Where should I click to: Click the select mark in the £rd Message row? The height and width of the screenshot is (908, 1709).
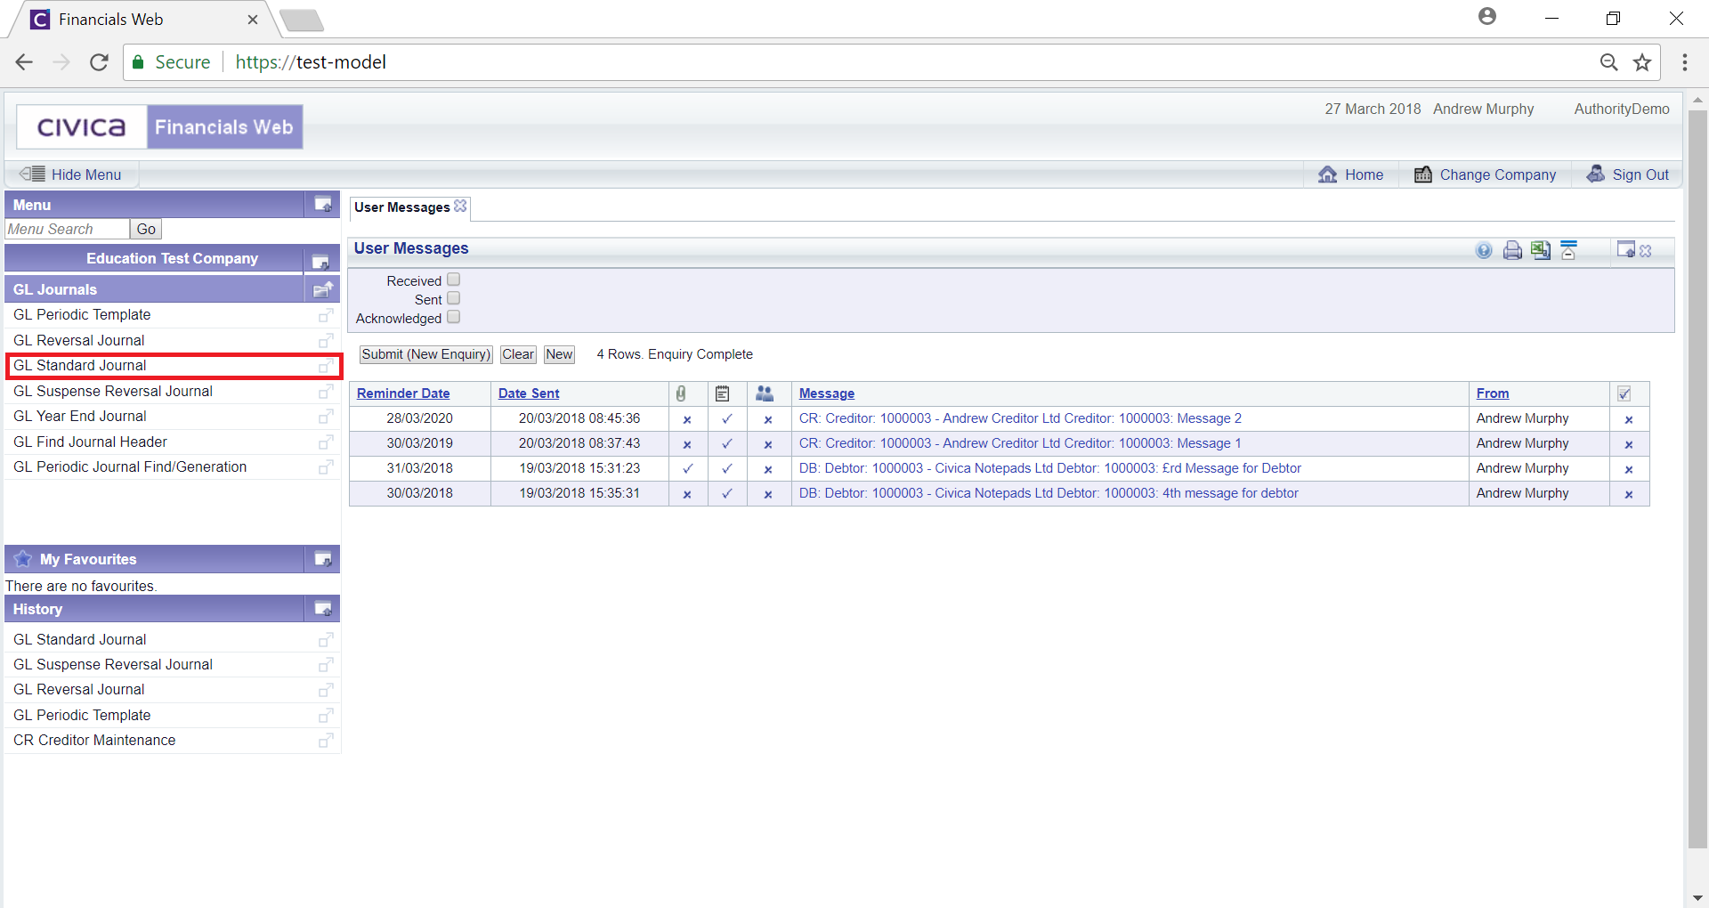click(1629, 469)
